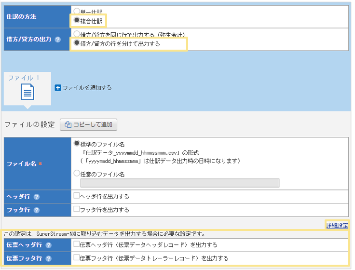Choose 借方/貸方の行を分けて出力する option
Viewport: 355px width, 270px height.
pyautogui.click(x=76, y=43)
